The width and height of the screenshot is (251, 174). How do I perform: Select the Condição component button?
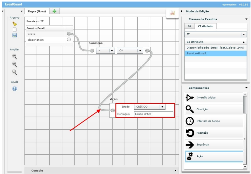point(214,109)
